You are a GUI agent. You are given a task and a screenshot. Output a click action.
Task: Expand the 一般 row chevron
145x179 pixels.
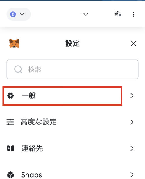pyautogui.click(x=132, y=95)
